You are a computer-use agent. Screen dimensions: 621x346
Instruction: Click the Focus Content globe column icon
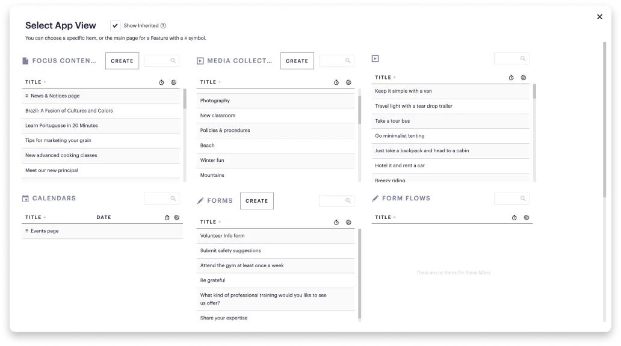[173, 82]
